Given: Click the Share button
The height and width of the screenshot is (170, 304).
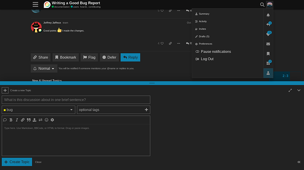Looking at the screenshot, I should coord(41,58).
